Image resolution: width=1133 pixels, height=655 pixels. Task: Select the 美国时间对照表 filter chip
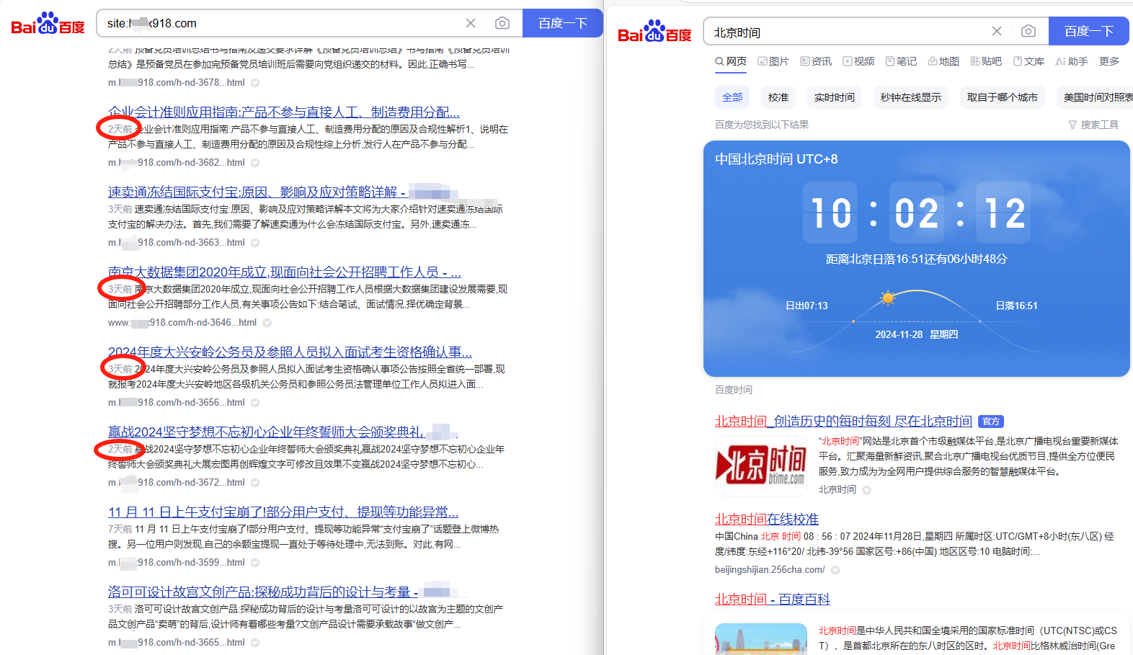click(x=1096, y=97)
